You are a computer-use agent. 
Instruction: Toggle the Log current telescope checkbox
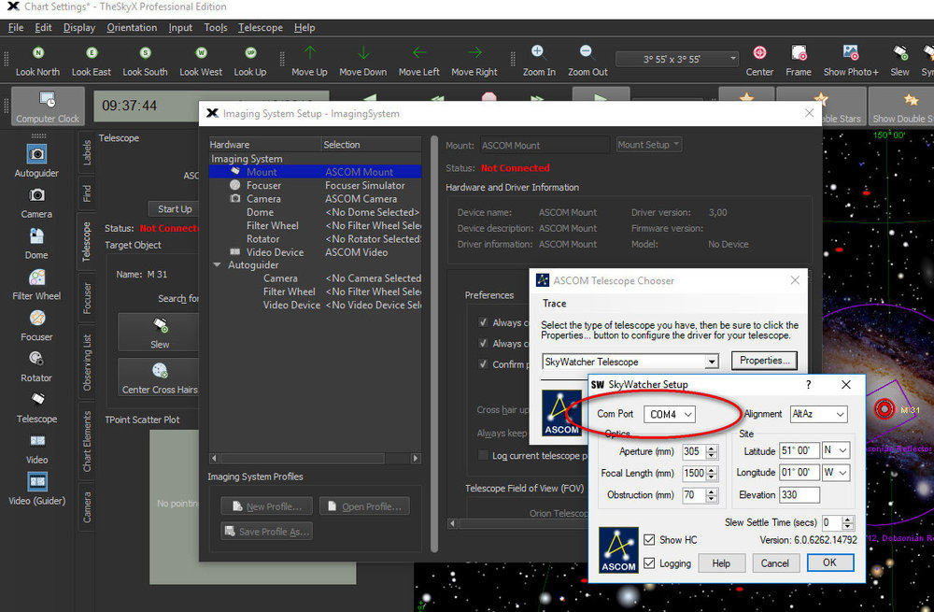coord(483,455)
